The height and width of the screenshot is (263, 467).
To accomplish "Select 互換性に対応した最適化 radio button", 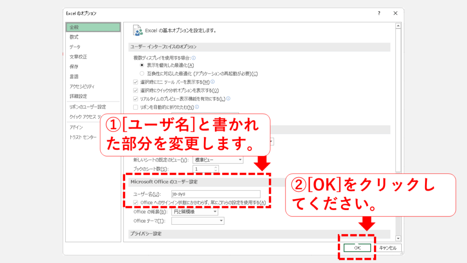I will pos(142,74).
